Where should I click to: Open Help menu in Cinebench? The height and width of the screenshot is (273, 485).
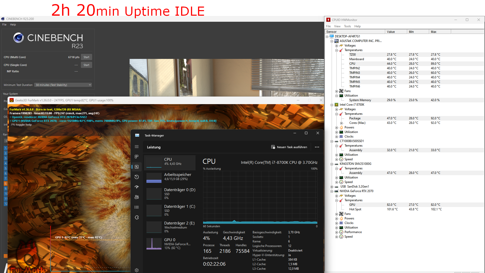(x=13, y=25)
